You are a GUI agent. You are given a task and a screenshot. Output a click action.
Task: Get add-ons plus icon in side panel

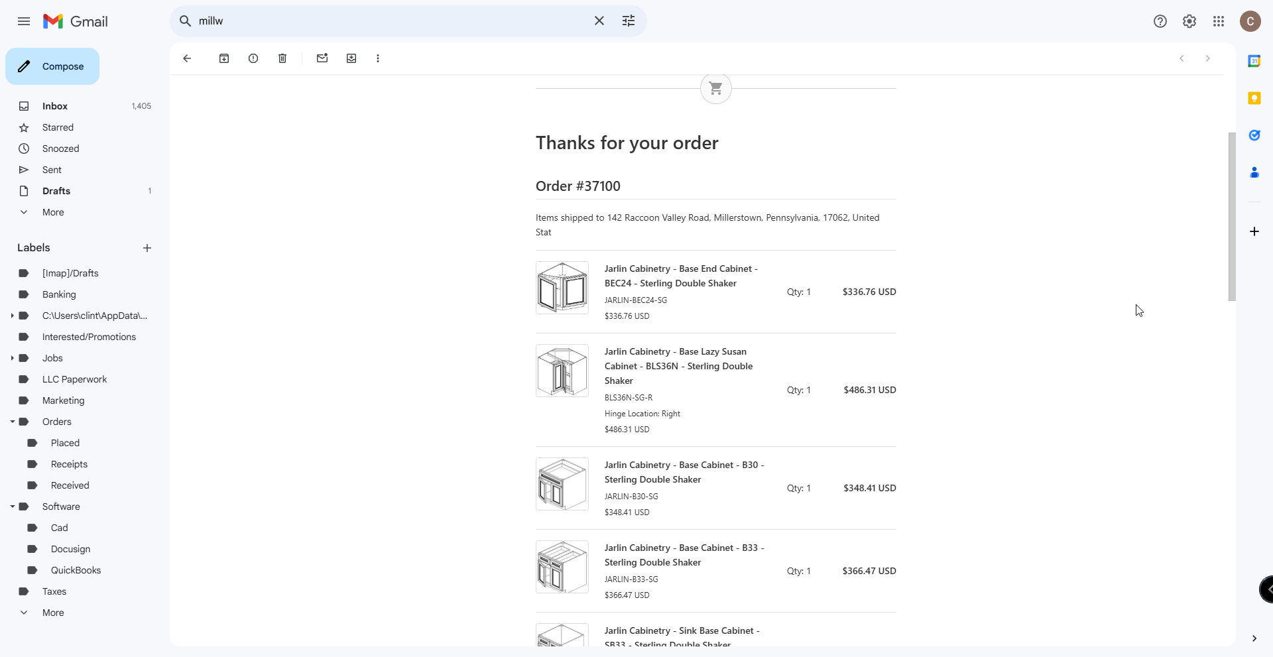[x=1254, y=231]
